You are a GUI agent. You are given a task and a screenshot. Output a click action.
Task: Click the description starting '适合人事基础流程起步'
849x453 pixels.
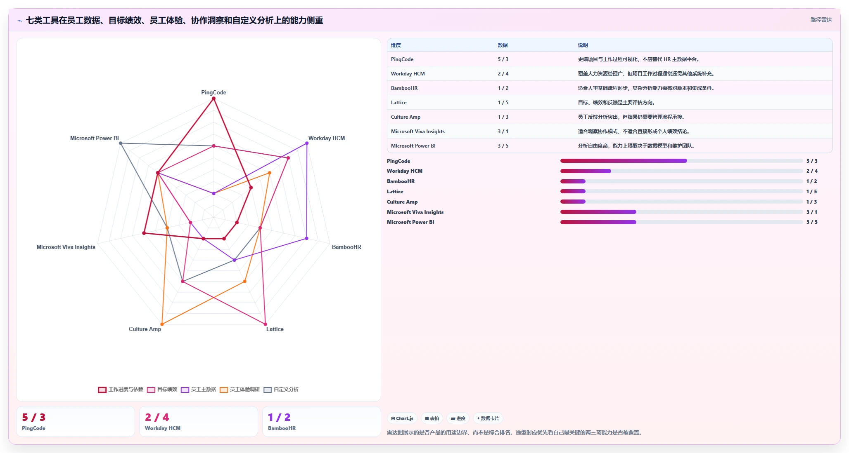[x=647, y=88]
